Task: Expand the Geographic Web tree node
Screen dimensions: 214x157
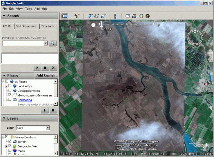Action: (6, 147)
